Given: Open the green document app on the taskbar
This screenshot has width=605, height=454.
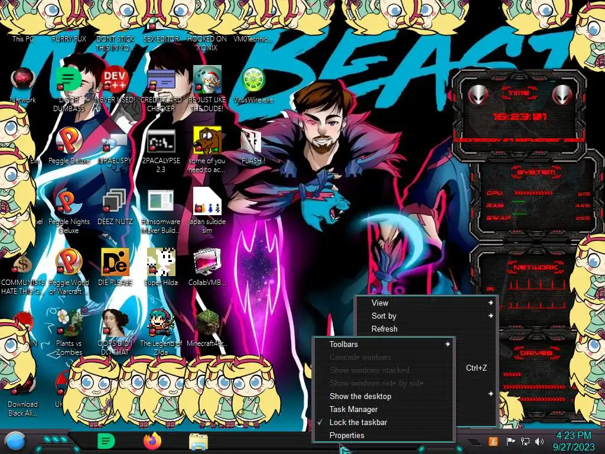Looking at the screenshot, I should point(106,441).
